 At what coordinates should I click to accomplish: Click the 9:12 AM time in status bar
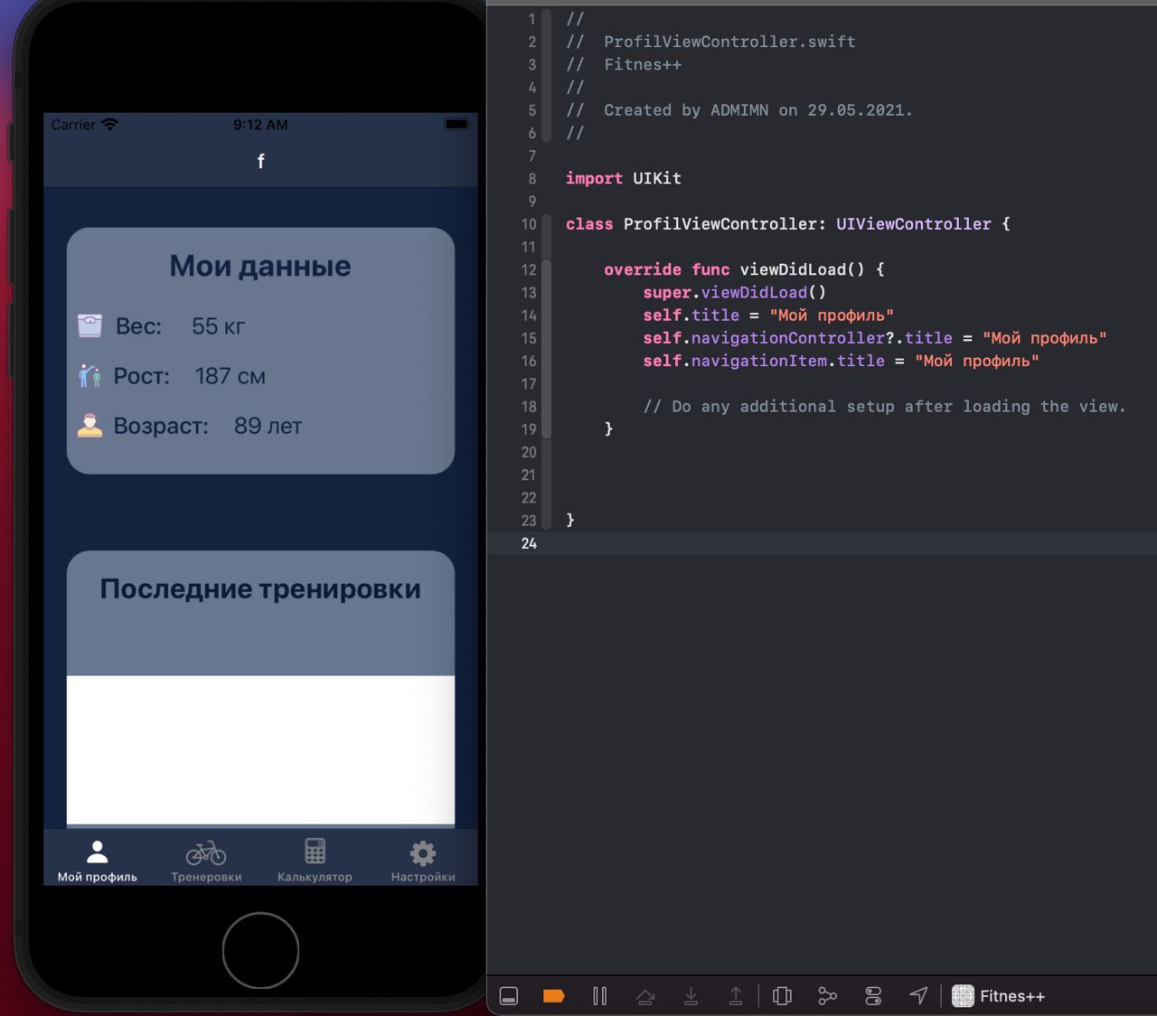coord(260,125)
